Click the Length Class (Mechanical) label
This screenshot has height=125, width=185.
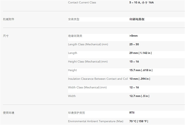point(88,44)
